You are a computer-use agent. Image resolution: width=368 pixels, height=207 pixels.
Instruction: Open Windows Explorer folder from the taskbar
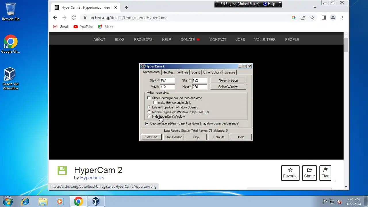point(43,201)
